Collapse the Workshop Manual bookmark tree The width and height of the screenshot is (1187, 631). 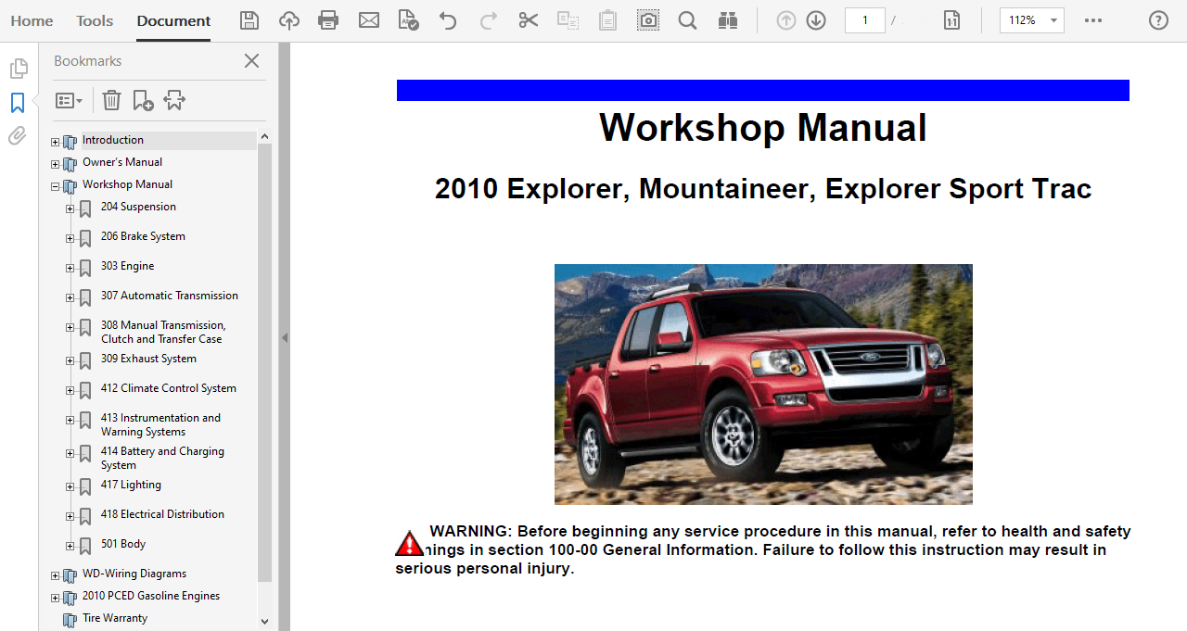pos(55,186)
